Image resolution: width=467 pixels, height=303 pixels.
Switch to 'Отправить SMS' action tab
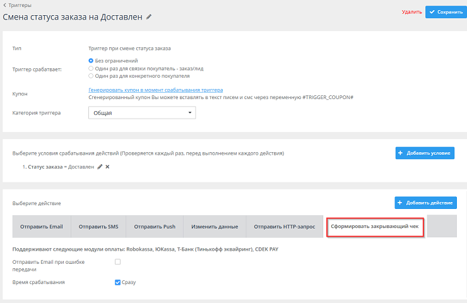click(x=98, y=227)
